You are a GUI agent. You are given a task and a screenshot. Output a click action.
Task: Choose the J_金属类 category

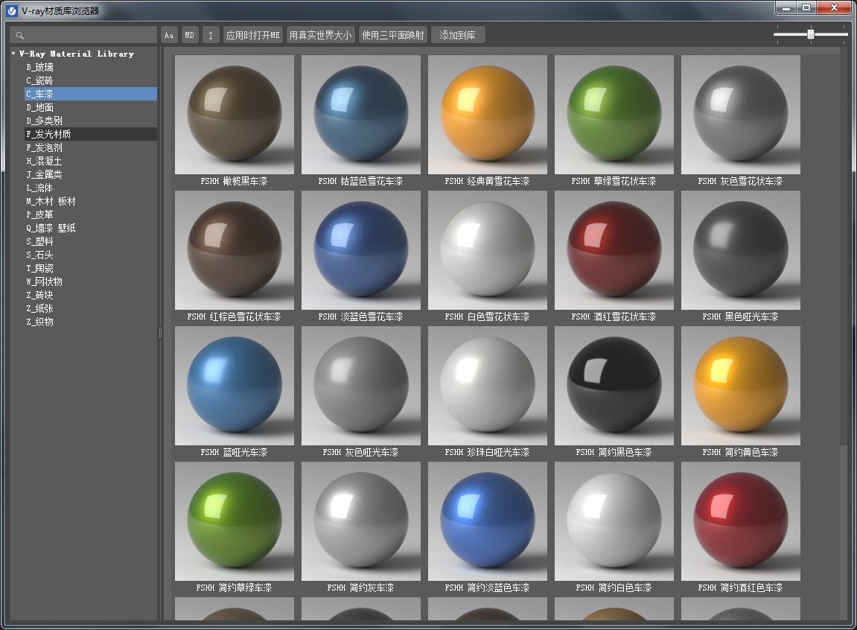(44, 174)
